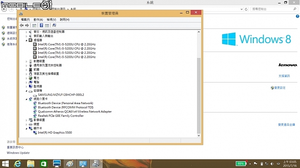Viewport: 300px width, 168px height.
Task: Open the 檢視(V) menu
Action: click(51, 19)
